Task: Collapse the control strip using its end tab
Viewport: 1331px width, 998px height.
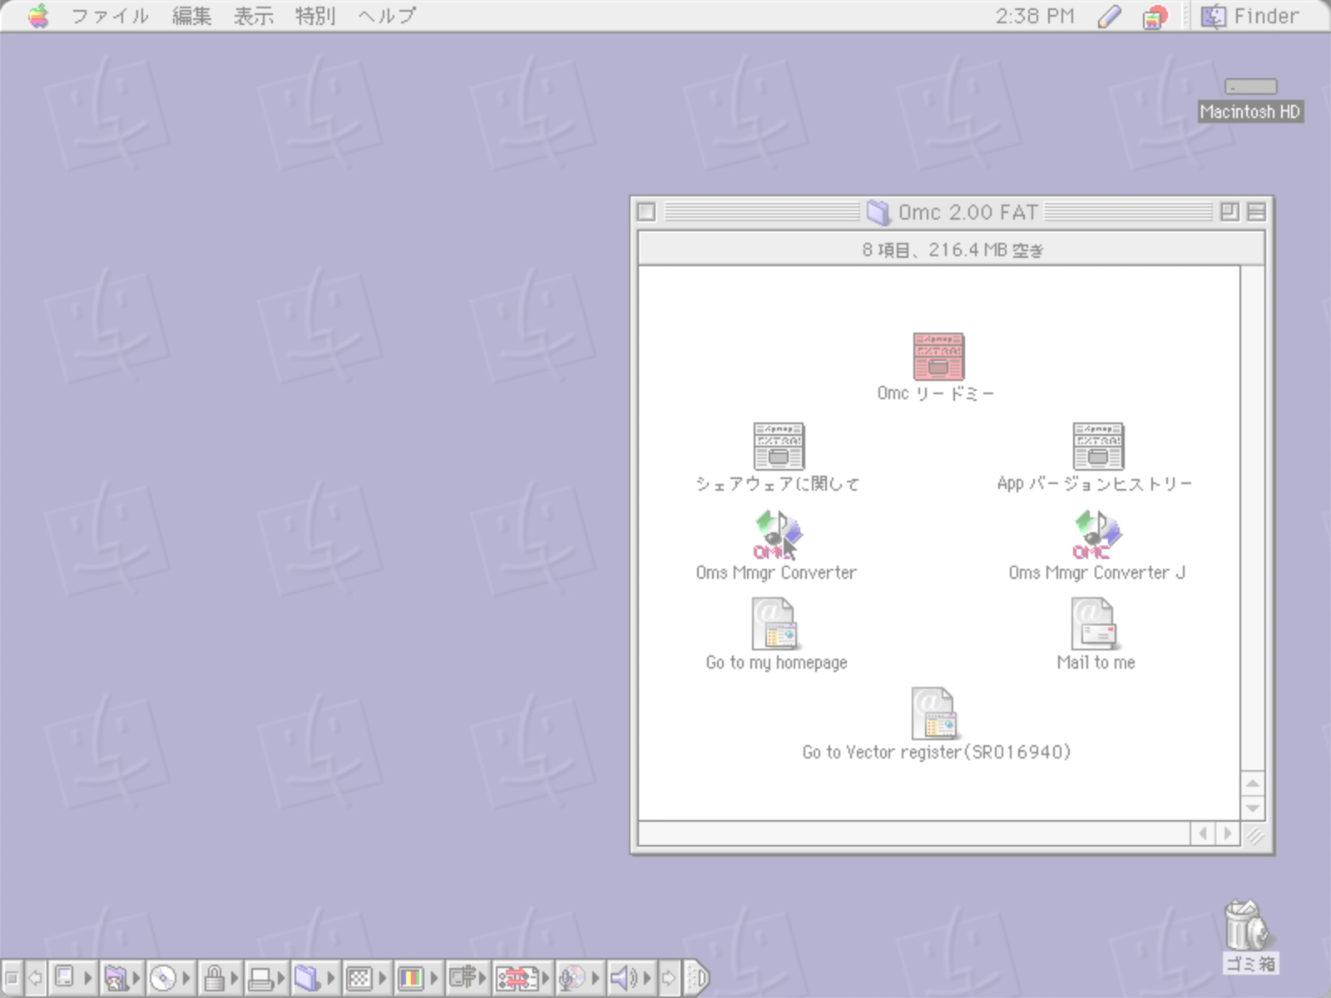Action: 697,978
